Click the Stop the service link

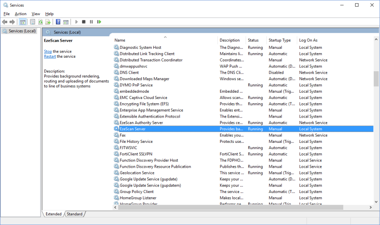point(48,51)
